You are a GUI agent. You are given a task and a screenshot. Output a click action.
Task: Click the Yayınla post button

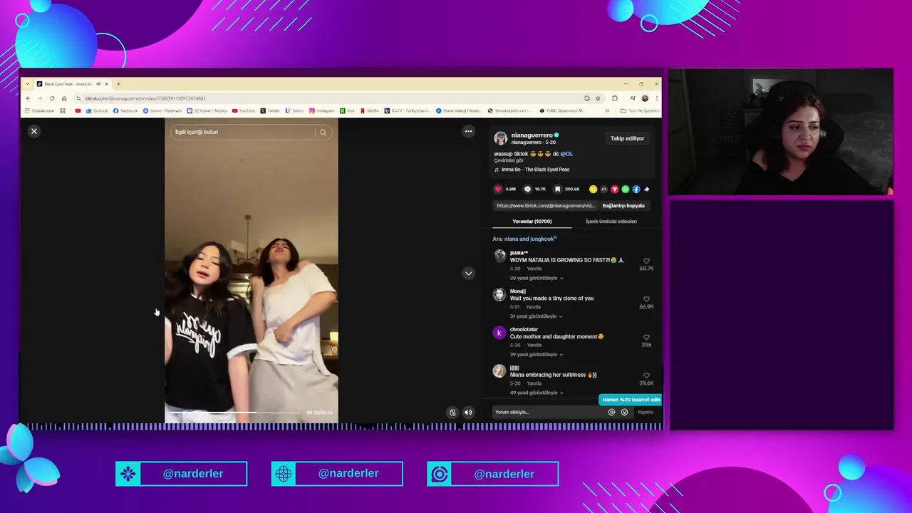645,412
